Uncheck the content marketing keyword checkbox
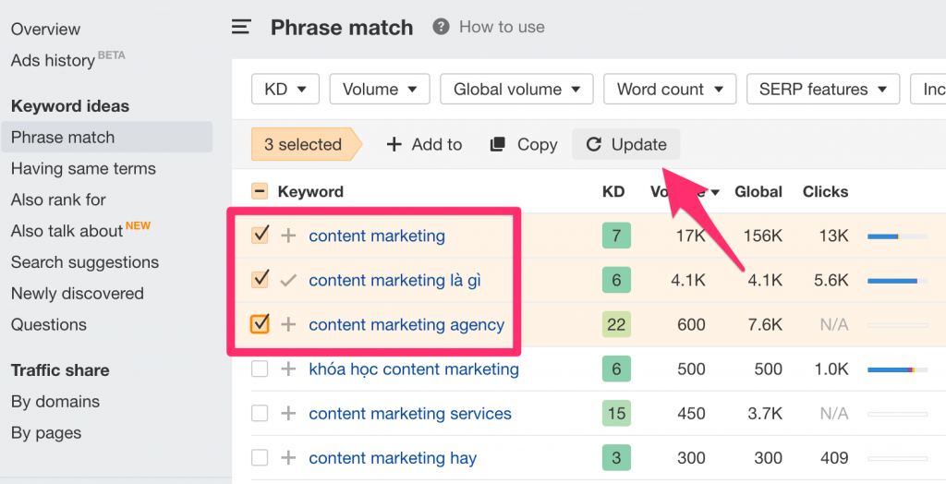This screenshot has width=946, height=484. pyautogui.click(x=260, y=236)
